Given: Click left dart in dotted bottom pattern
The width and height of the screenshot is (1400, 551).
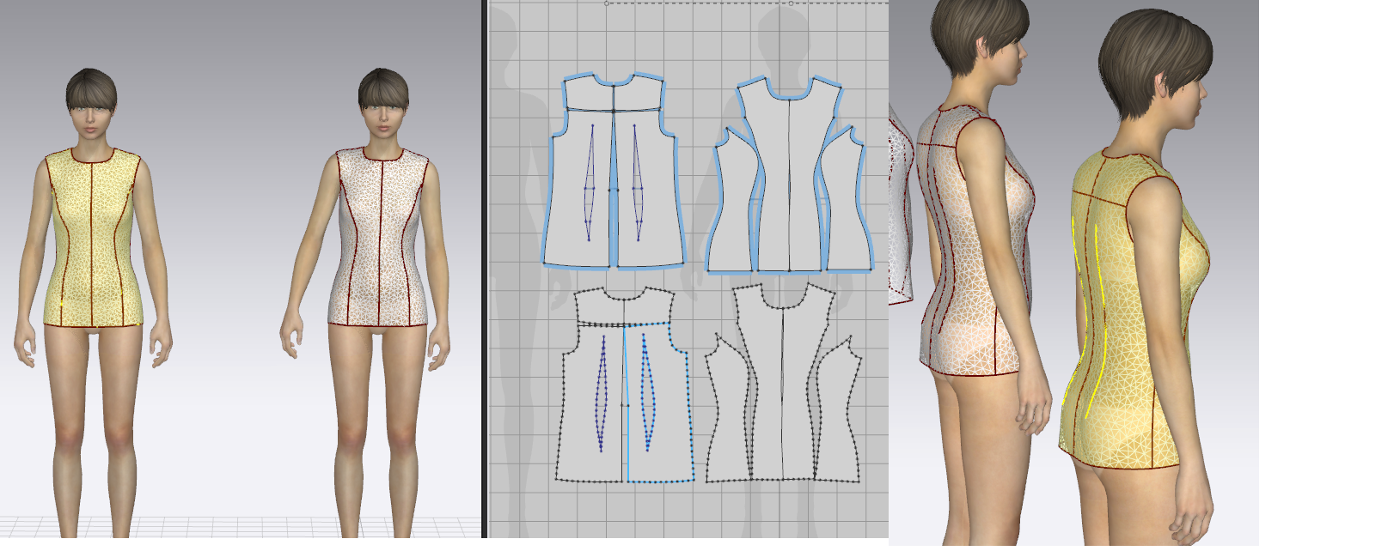Looking at the screenshot, I should (x=602, y=395).
